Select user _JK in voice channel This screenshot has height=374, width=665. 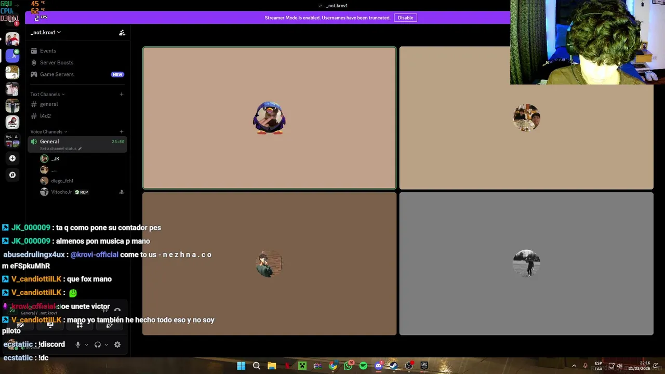point(78,158)
